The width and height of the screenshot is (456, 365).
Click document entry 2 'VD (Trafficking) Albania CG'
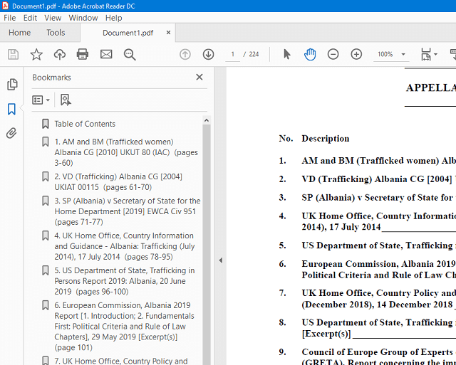point(378,179)
